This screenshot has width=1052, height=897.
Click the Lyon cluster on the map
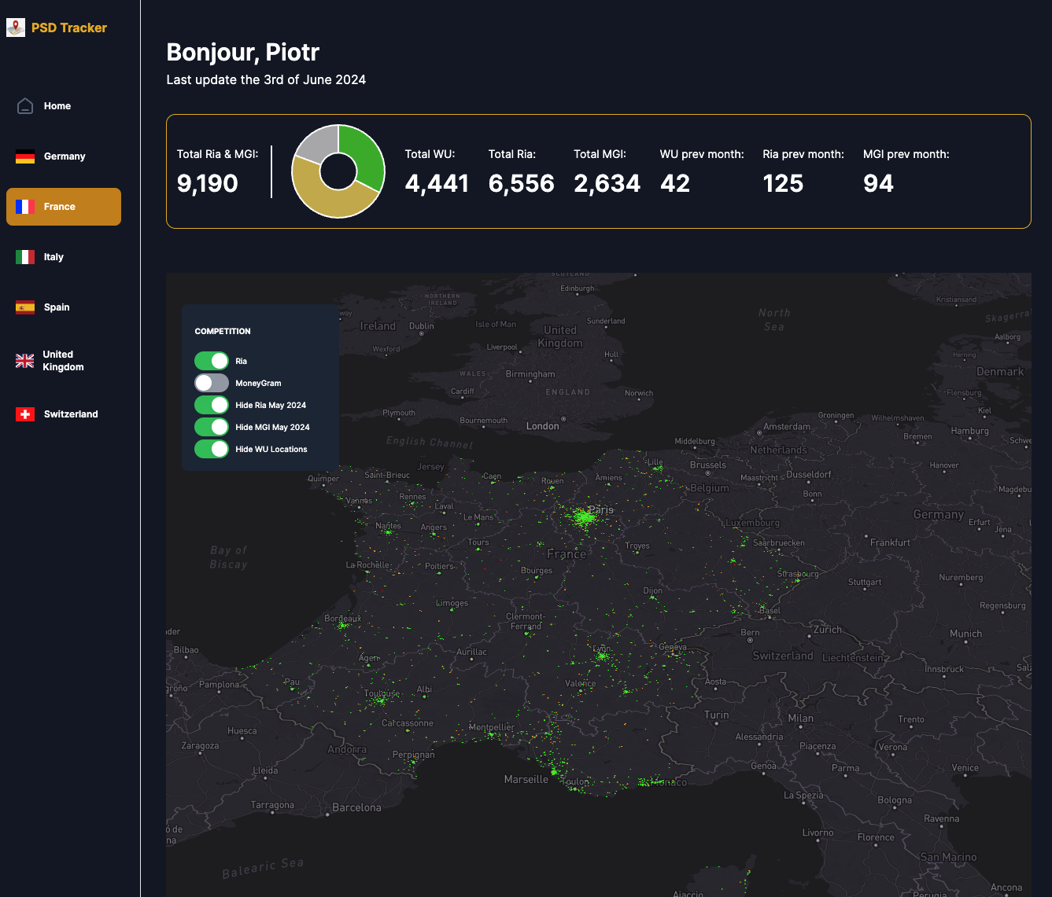[603, 654]
